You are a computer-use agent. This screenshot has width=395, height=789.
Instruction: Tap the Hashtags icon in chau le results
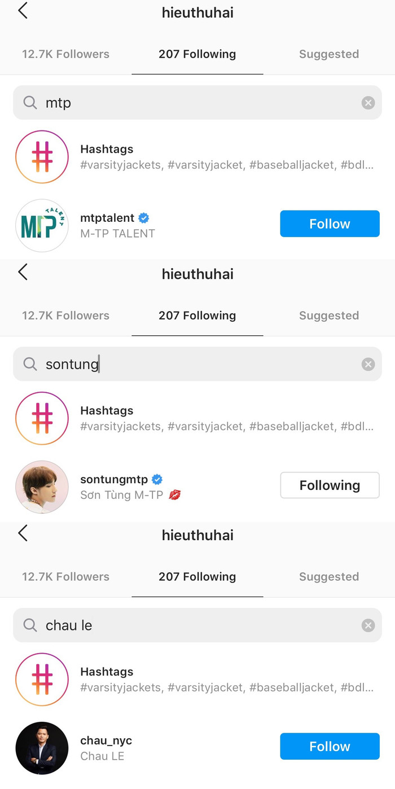(42, 679)
